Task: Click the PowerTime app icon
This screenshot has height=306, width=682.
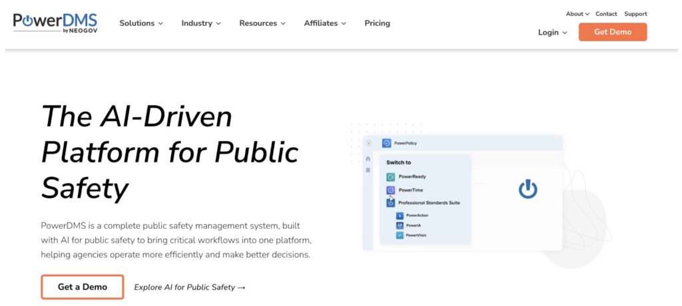Action: 390,190
